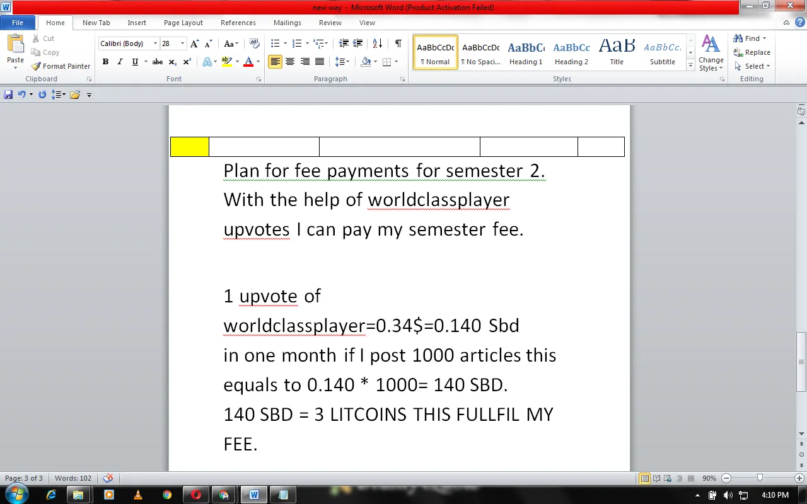807x504 pixels.
Task: Click the zoom slider handle
Action: 760,478
